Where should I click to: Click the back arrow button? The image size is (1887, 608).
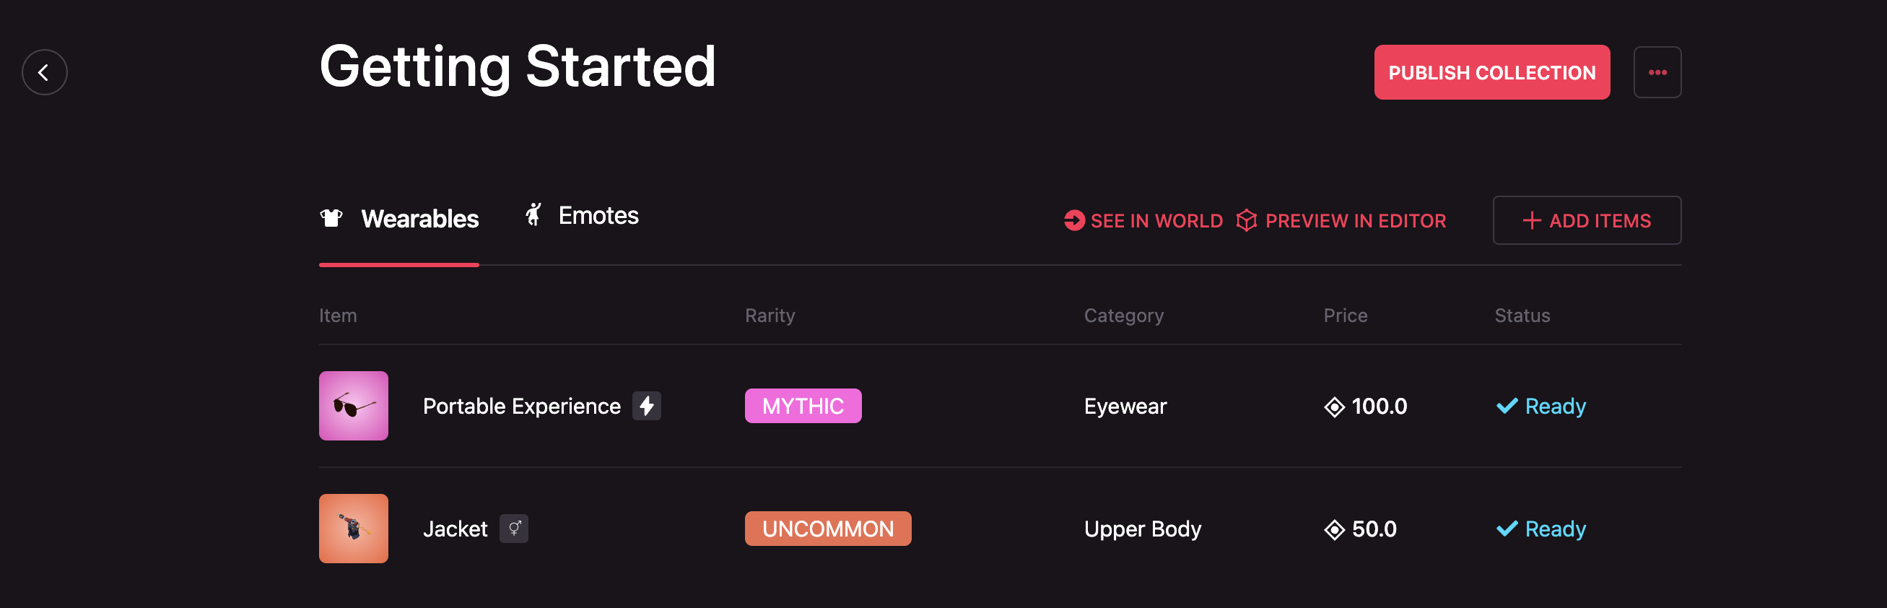pos(45,72)
